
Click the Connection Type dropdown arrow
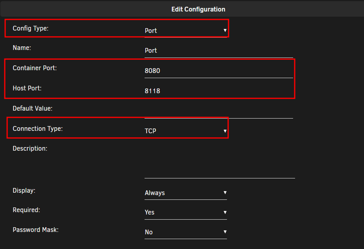pyautogui.click(x=225, y=131)
